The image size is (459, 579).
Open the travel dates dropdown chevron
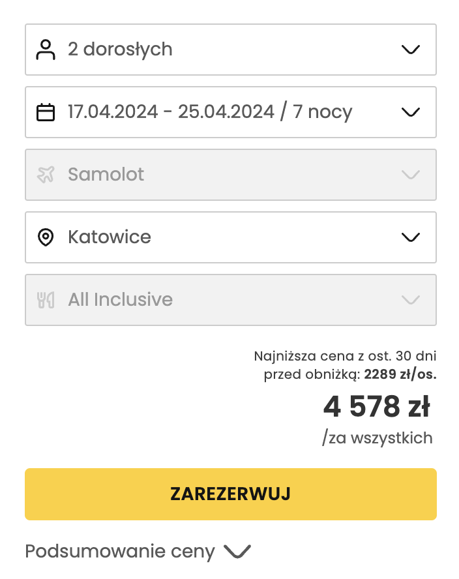pos(410,111)
